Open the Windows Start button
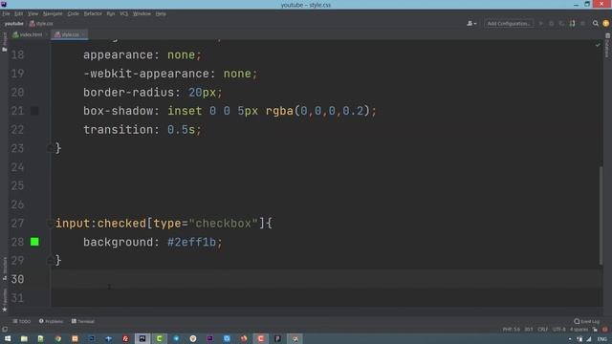 click(x=8, y=339)
